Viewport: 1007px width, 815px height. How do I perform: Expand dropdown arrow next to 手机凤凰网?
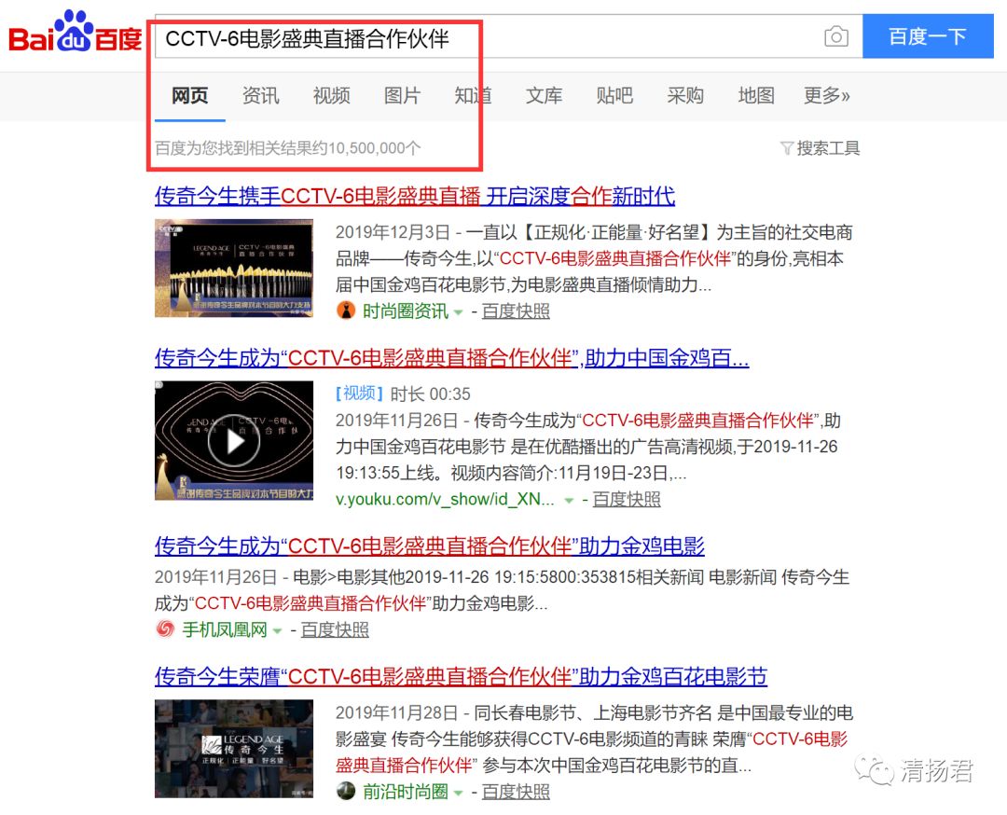tap(278, 630)
